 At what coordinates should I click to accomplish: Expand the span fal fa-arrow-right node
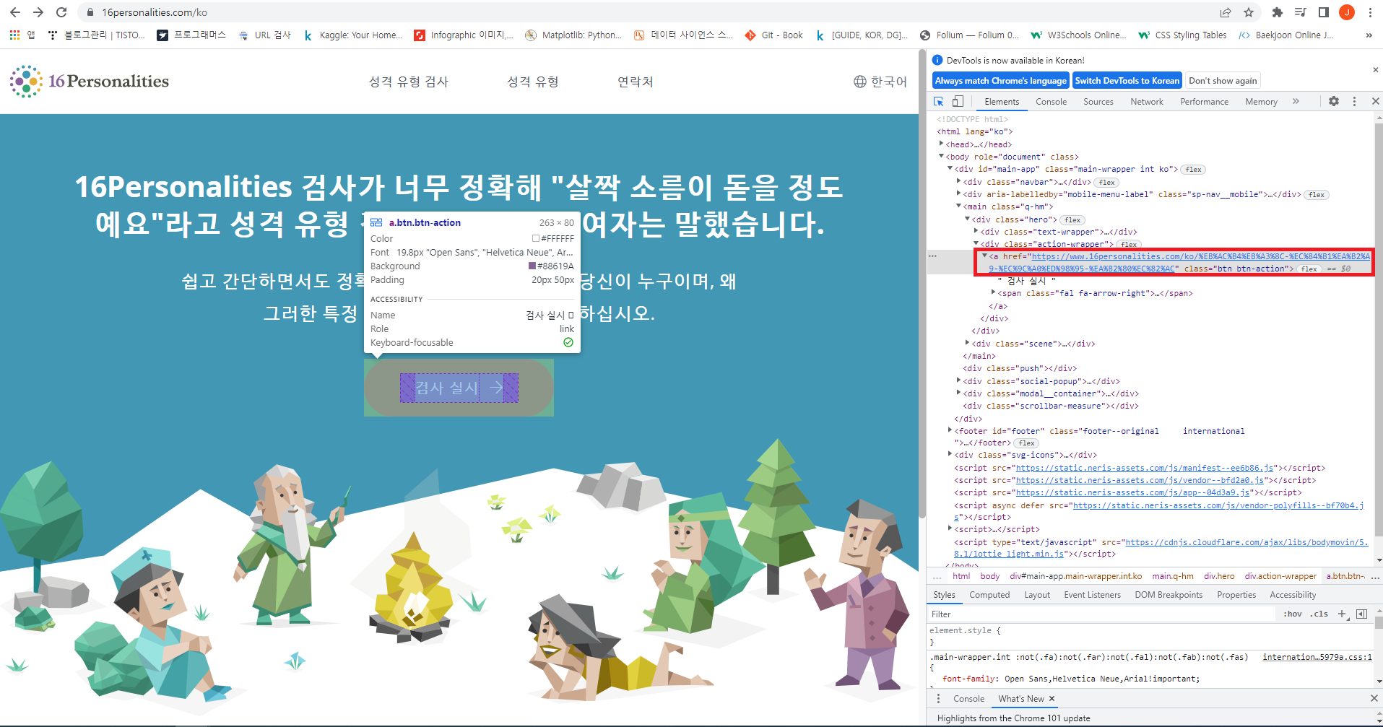(x=993, y=293)
